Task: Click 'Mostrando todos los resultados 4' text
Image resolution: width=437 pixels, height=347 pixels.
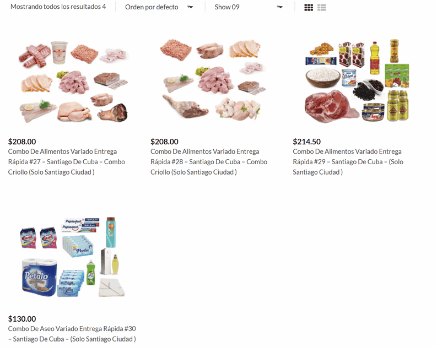Action: 58,7
